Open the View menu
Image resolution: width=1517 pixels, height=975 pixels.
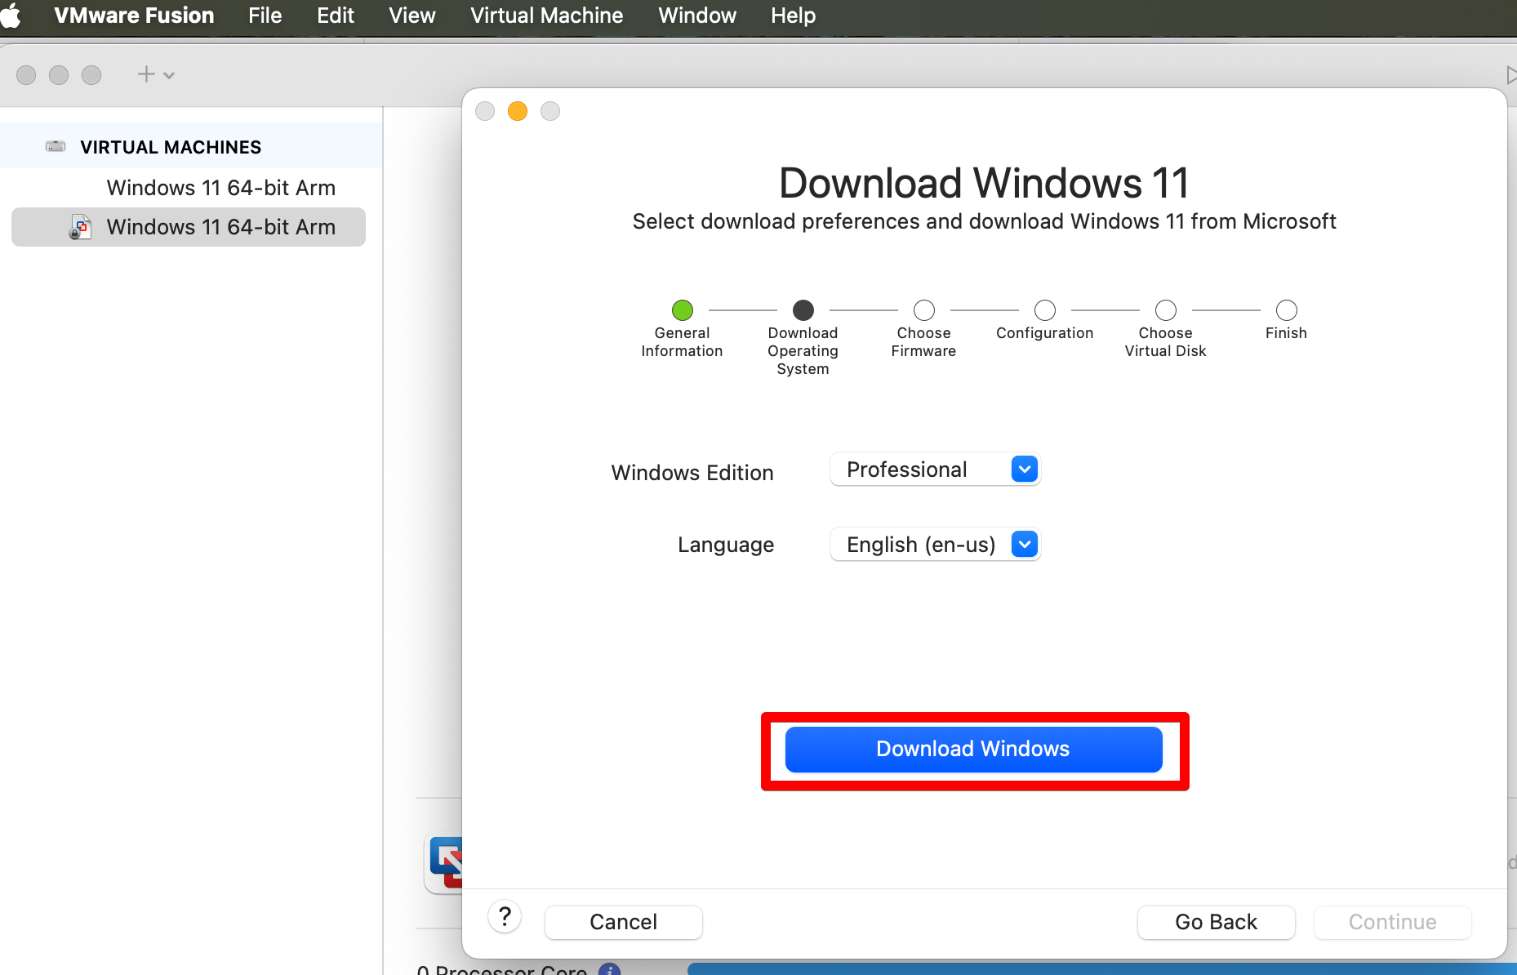(412, 16)
